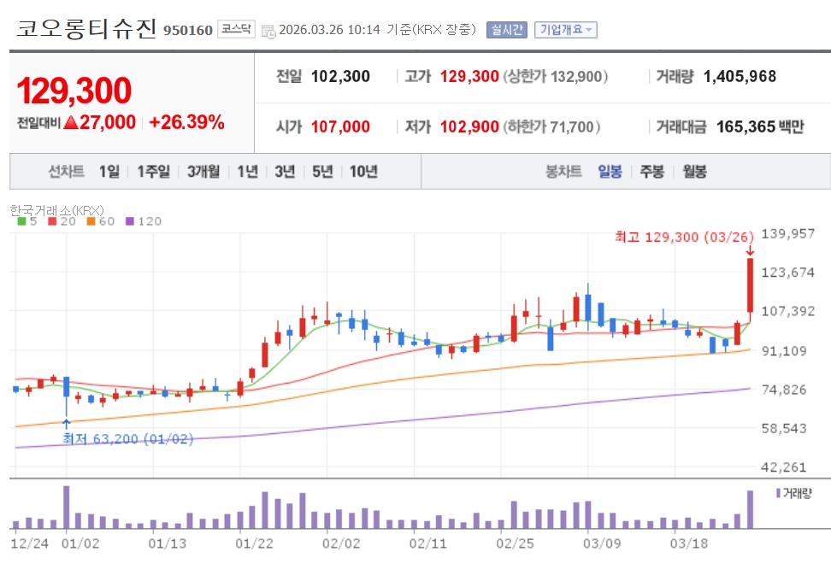Select the 월봉 monthly candle chart
The image size is (831, 581).
[x=694, y=172]
